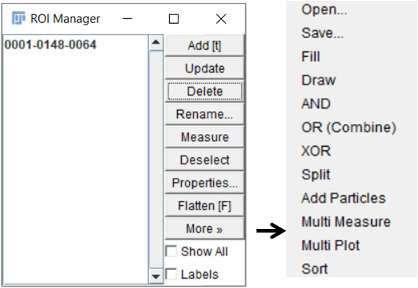The height and width of the screenshot is (288, 418).
Task: Expand the More » options button
Action: point(204,229)
